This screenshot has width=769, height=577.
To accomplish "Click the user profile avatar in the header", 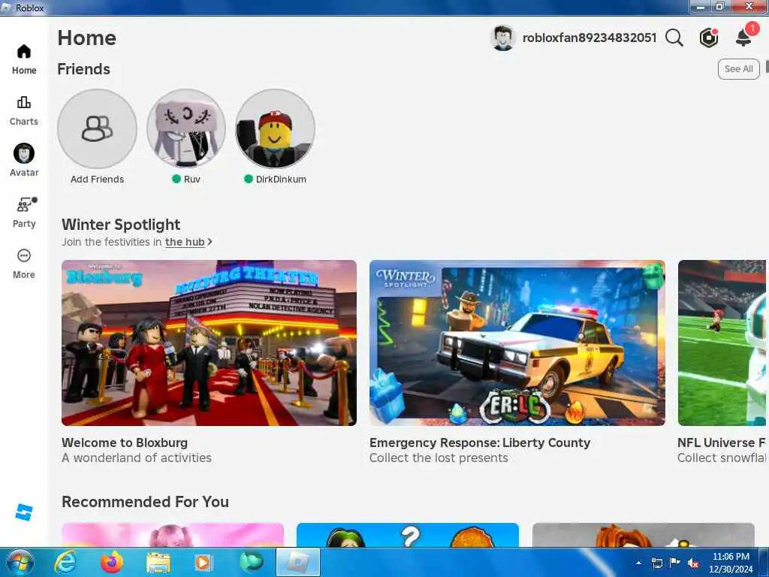I will point(502,38).
